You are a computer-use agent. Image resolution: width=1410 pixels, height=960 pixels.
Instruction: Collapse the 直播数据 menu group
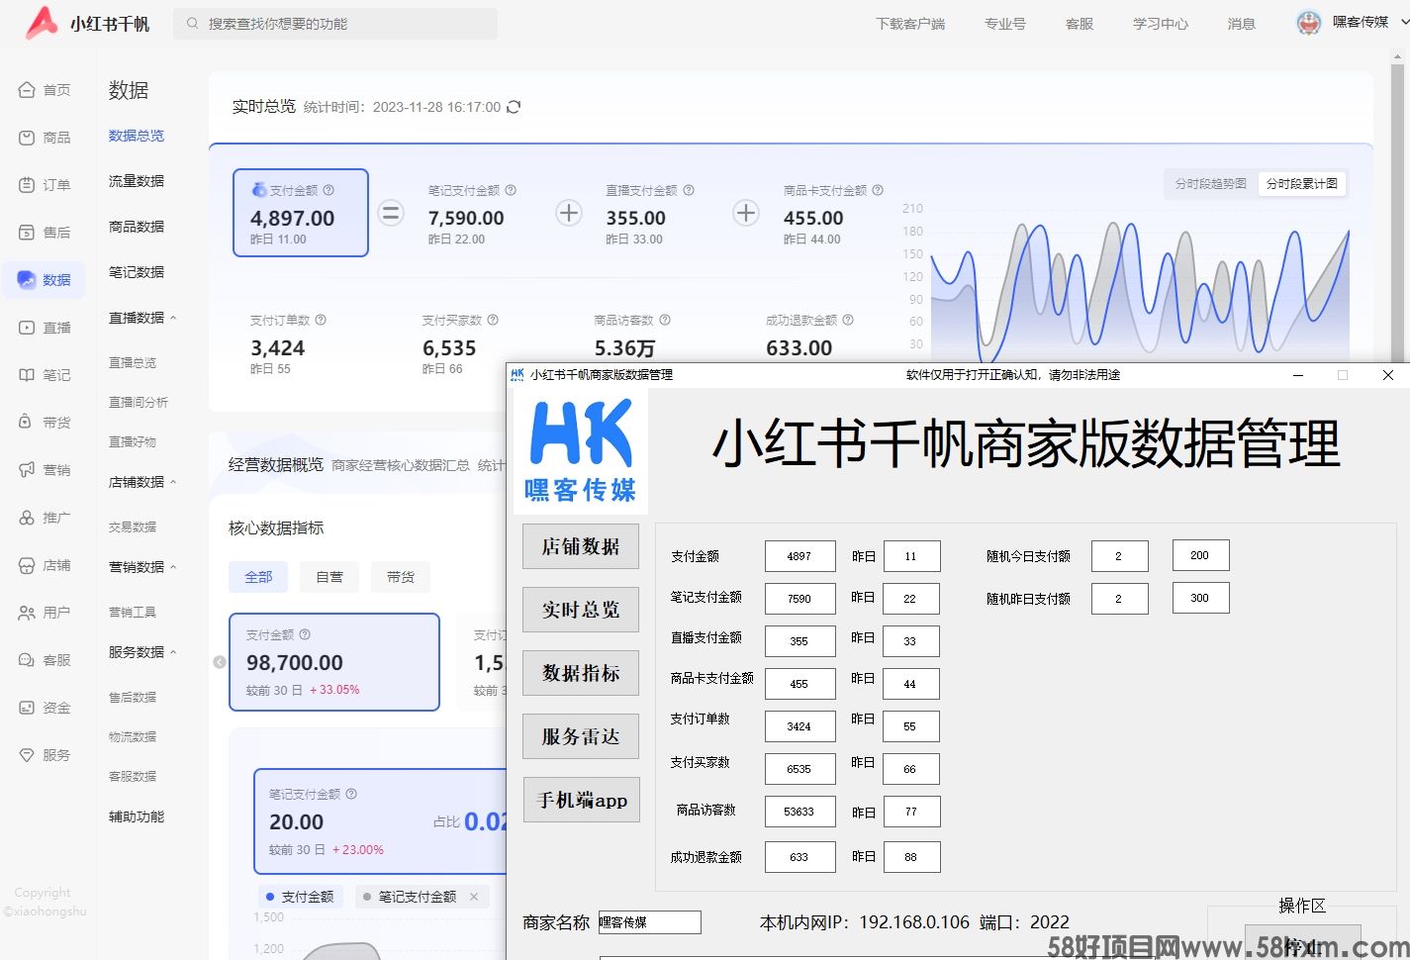pyautogui.click(x=173, y=318)
